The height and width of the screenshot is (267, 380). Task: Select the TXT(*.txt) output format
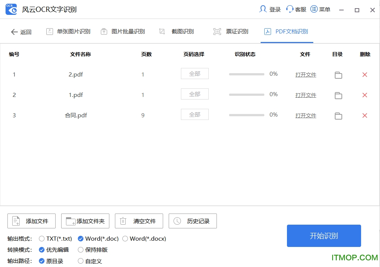click(42, 239)
